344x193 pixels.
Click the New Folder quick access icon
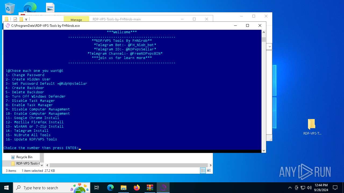point(21,19)
